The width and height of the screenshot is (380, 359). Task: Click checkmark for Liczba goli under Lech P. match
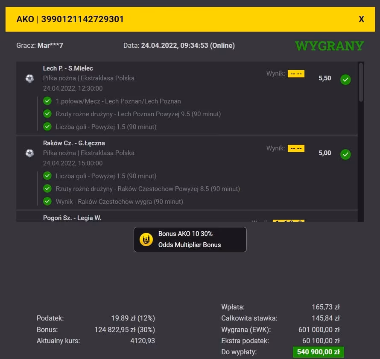click(x=47, y=127)
